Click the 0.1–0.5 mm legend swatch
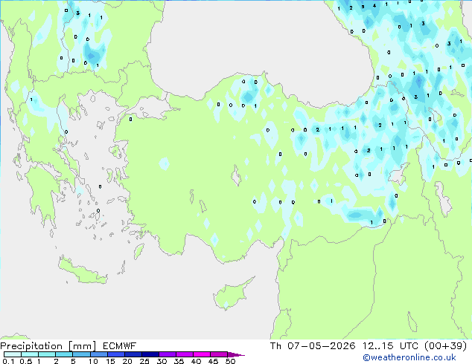 13,354
